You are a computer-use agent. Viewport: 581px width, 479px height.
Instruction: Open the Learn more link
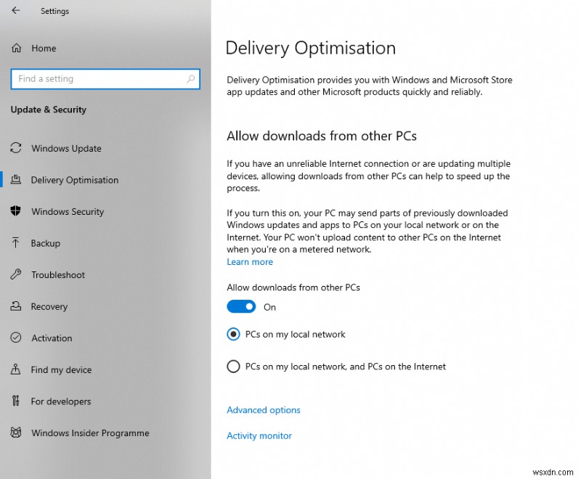coord(250,261)
